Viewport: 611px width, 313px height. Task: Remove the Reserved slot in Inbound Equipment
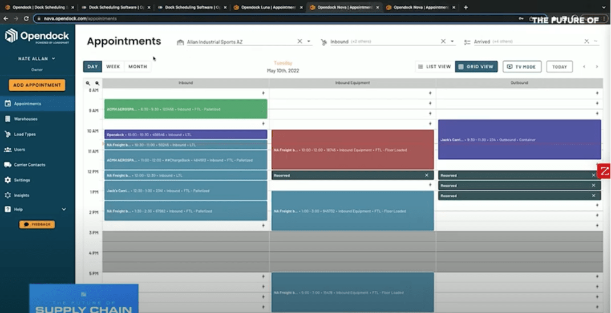point(427,175)
